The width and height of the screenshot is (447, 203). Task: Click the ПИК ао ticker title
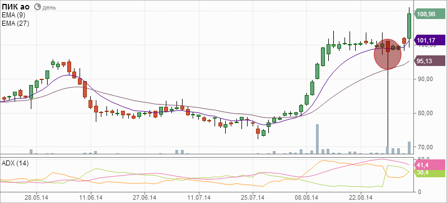click(x=16, y=7)
